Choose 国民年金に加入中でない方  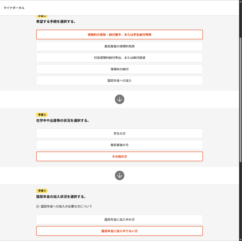[119, 231]
